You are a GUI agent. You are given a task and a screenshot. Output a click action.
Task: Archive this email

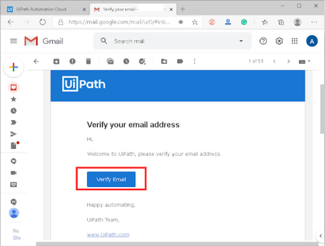[56, 61]
